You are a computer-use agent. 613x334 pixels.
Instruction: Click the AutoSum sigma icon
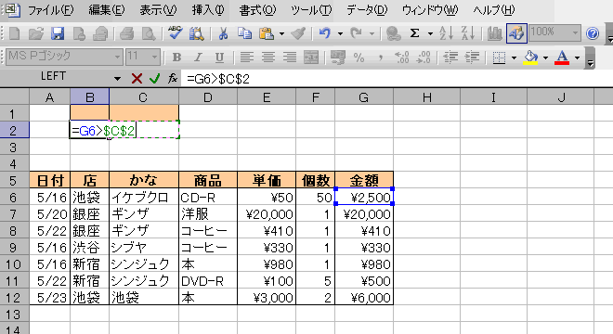pos(415,33)
